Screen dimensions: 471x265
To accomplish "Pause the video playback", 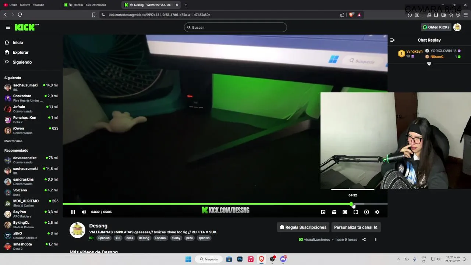I will pos(73,212).
